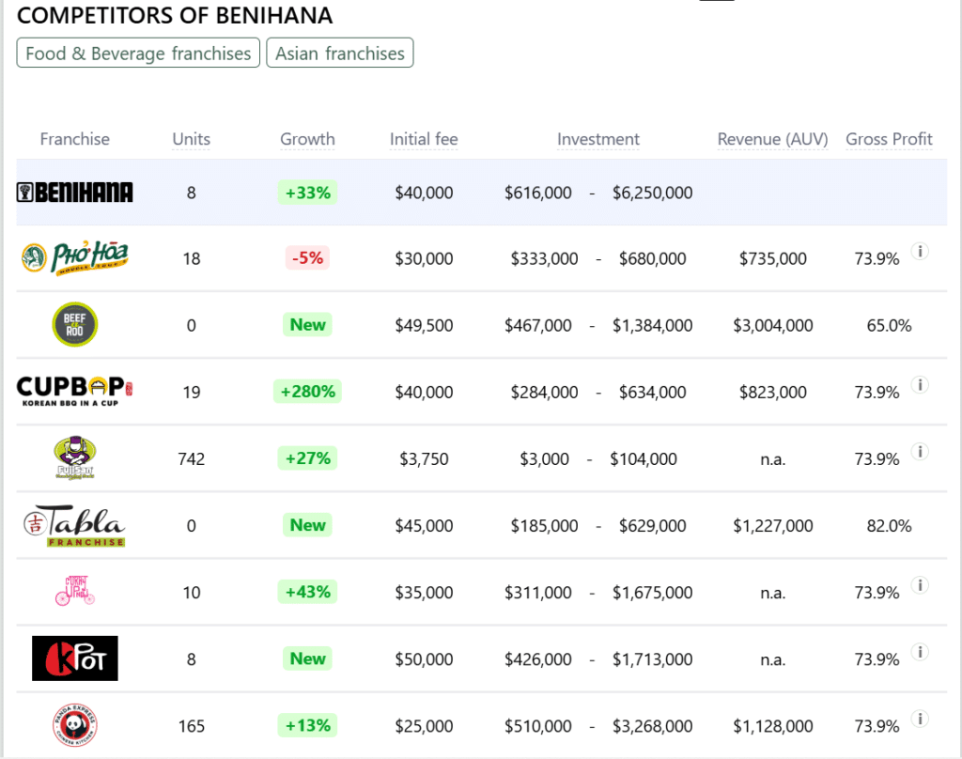This screenshot has height=759, width=962.
Task: Click Panda Express +13% growth badge
Action: (x=307, y=726)
